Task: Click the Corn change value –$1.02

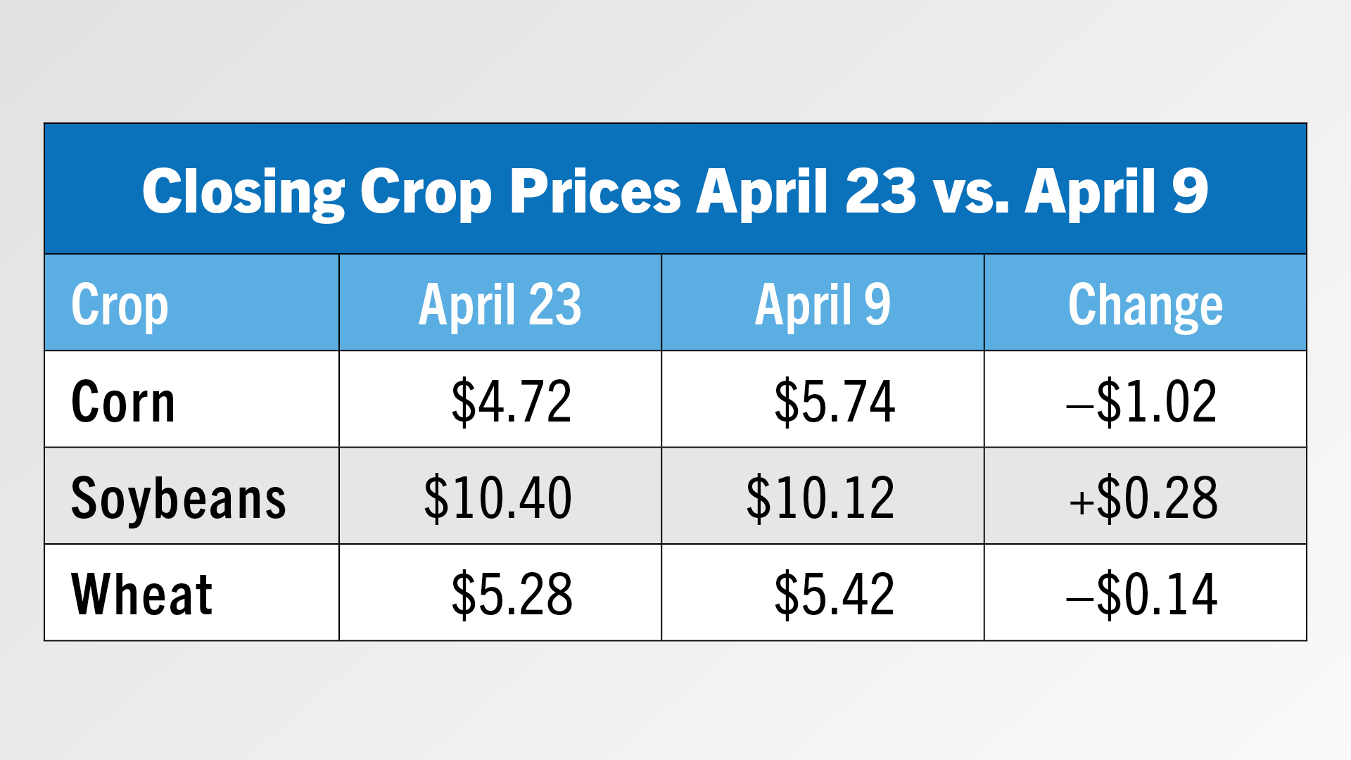Action: pyautogui.click(x=1141, y=401)
